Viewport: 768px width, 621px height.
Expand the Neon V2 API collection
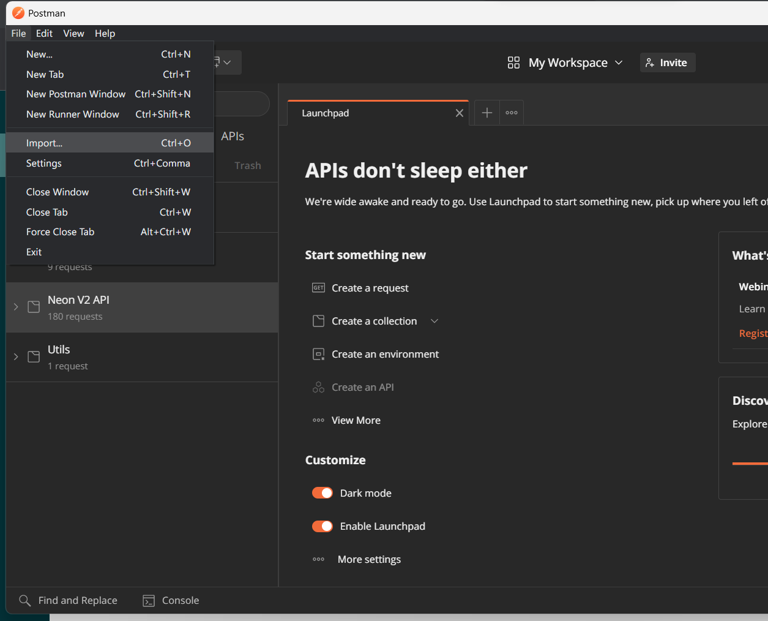click(16, 307)
